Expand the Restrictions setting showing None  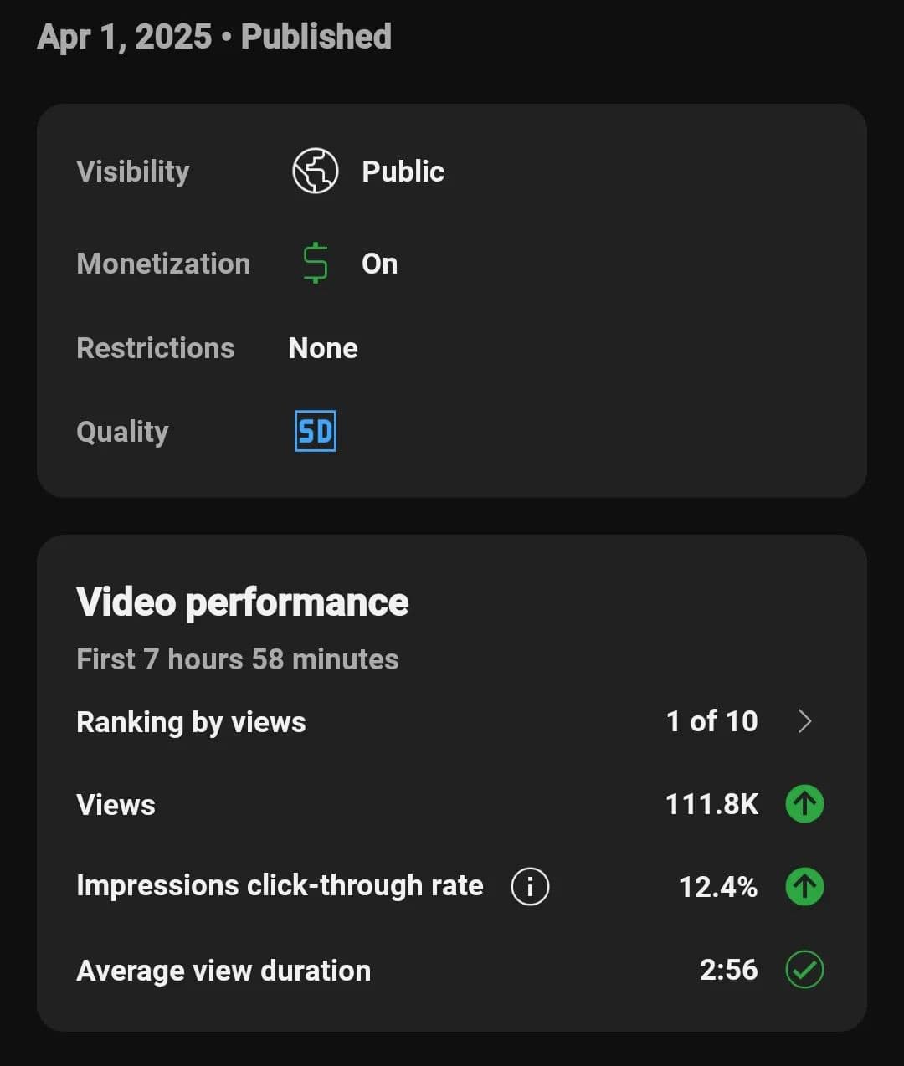(x=323, y=348)
